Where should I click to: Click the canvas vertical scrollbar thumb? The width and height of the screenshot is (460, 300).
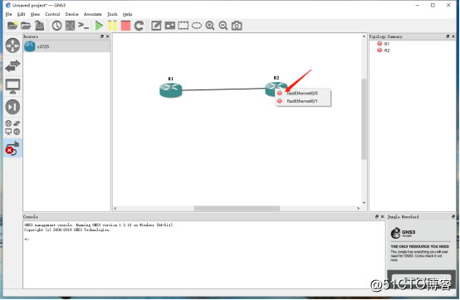pos(364,119)
